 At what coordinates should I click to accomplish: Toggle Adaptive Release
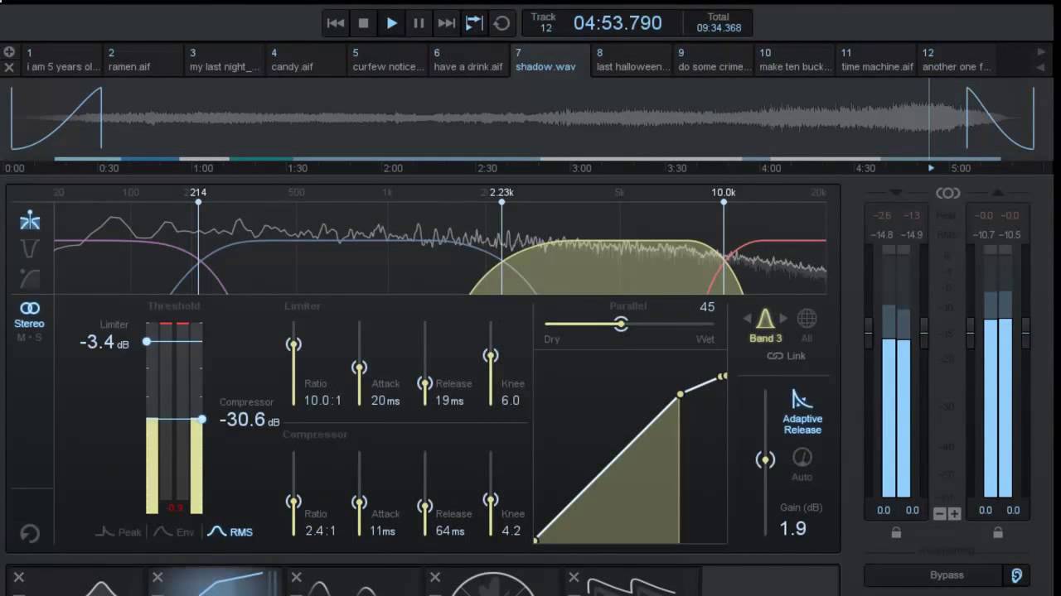click(x=802, y=411)
